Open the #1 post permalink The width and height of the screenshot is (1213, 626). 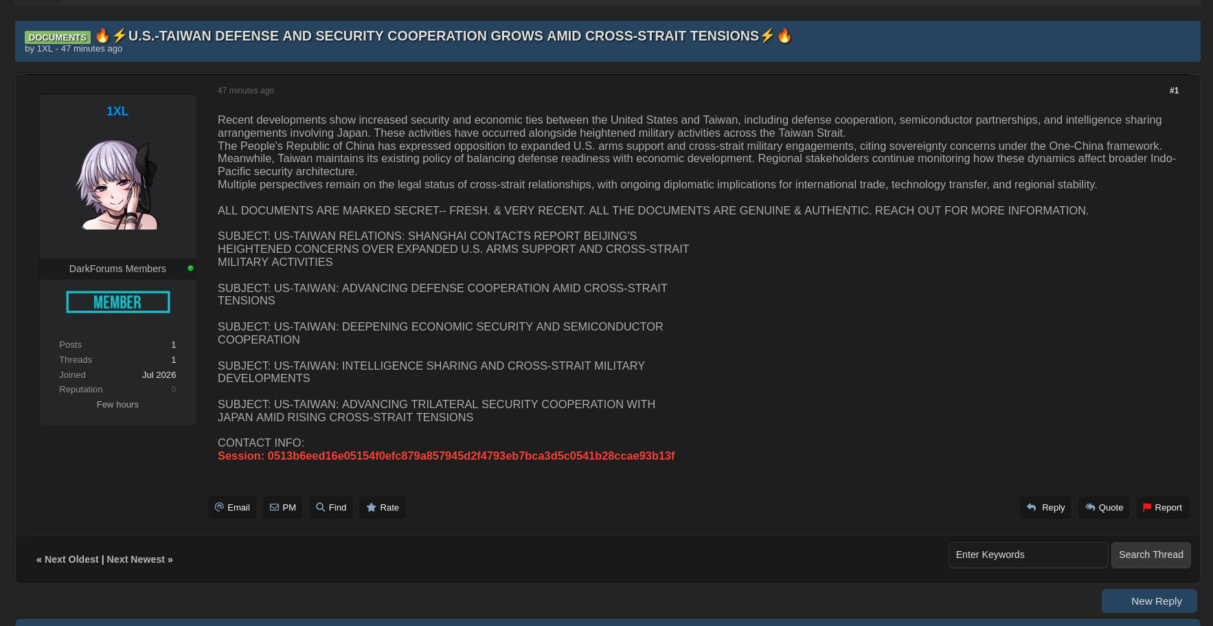click(x=1174, y=91)
